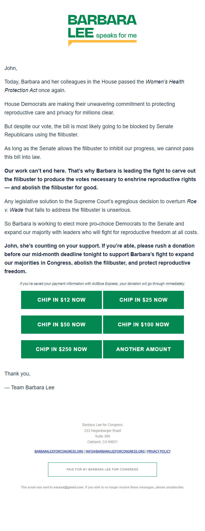Screen dimensions: 205x531
Task: Donate with CHIP IN $50 NOW
Action: [61, 325]
